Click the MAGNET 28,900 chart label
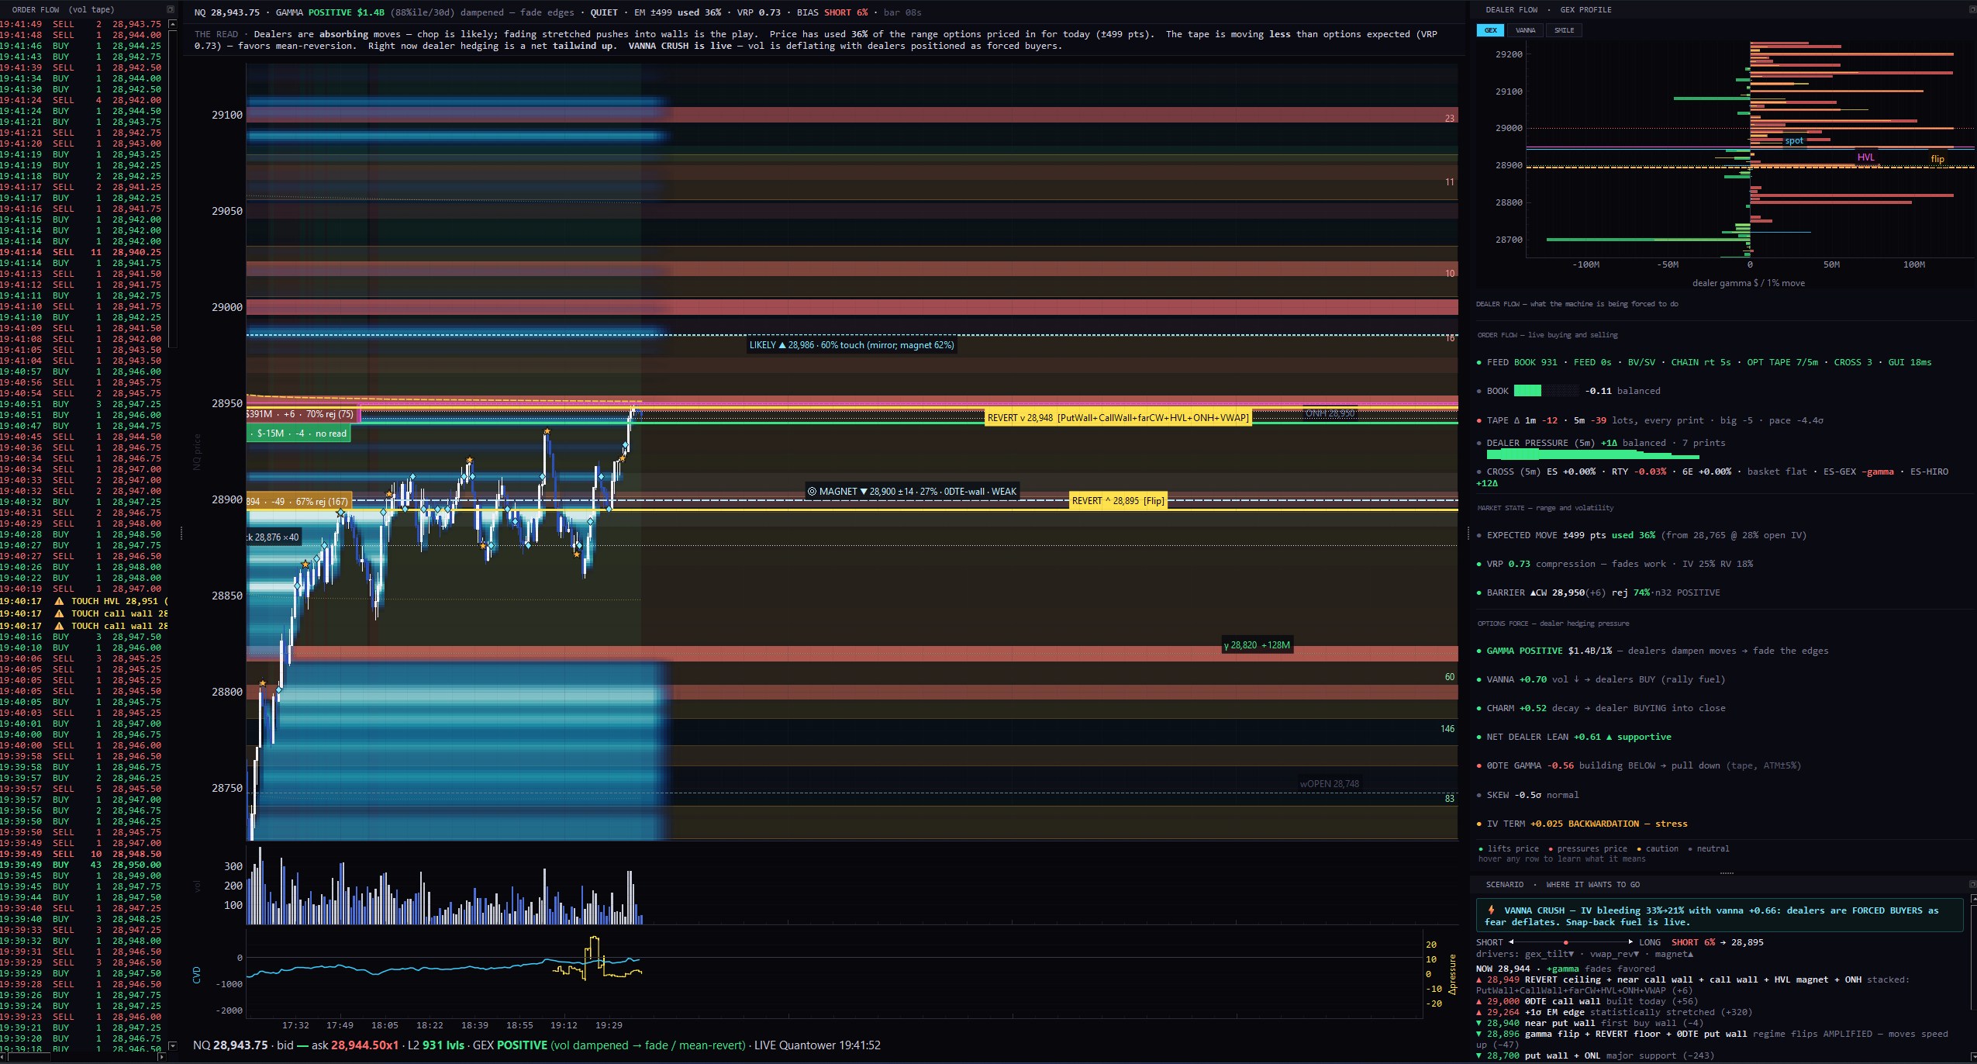Image resolution: width=1977 pixels, height=1064 pixels. click(912, 492)
